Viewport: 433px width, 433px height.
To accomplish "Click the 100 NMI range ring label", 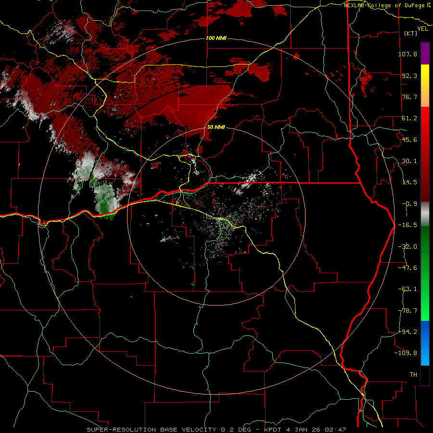I will (216, 38).
